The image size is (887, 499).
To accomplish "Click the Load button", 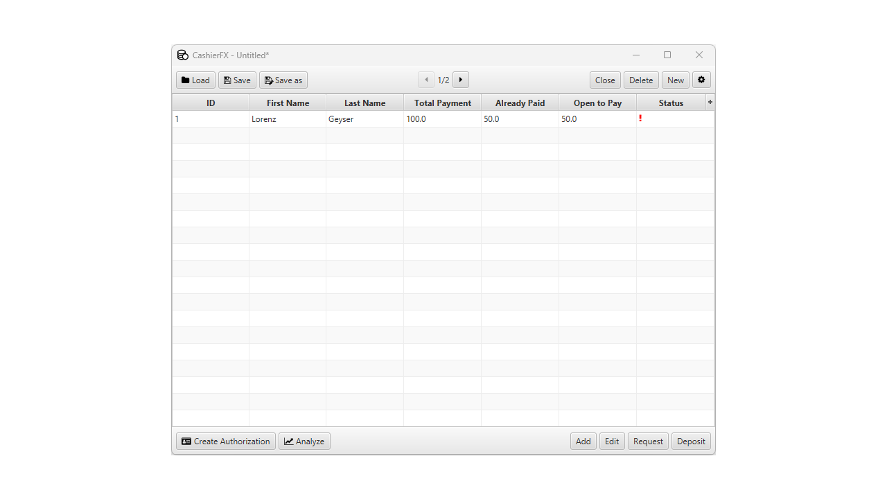I will 195,80.
